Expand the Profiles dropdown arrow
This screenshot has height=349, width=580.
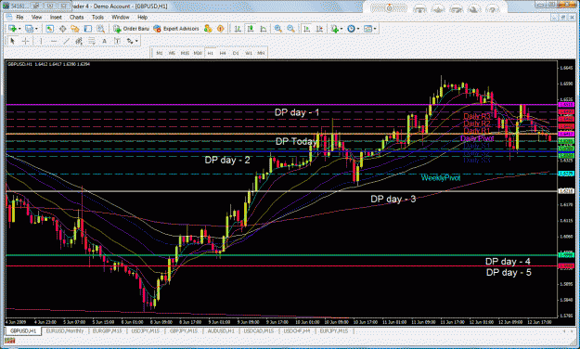tap(36, 29)
